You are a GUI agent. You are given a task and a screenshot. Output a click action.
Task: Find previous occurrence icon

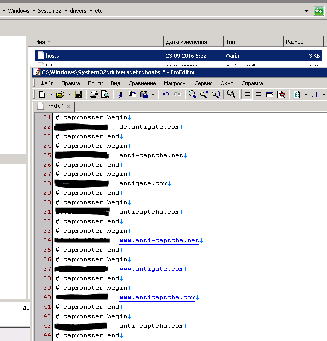tap(204, 95)
